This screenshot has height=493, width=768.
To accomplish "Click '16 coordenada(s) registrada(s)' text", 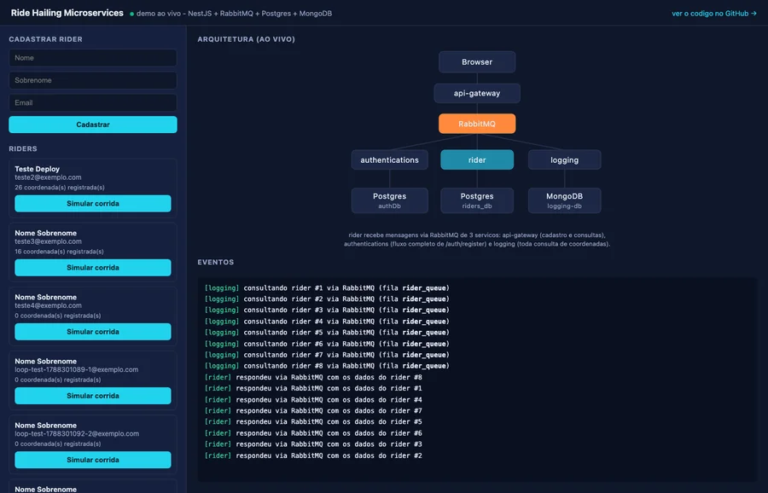I will 59,252.
